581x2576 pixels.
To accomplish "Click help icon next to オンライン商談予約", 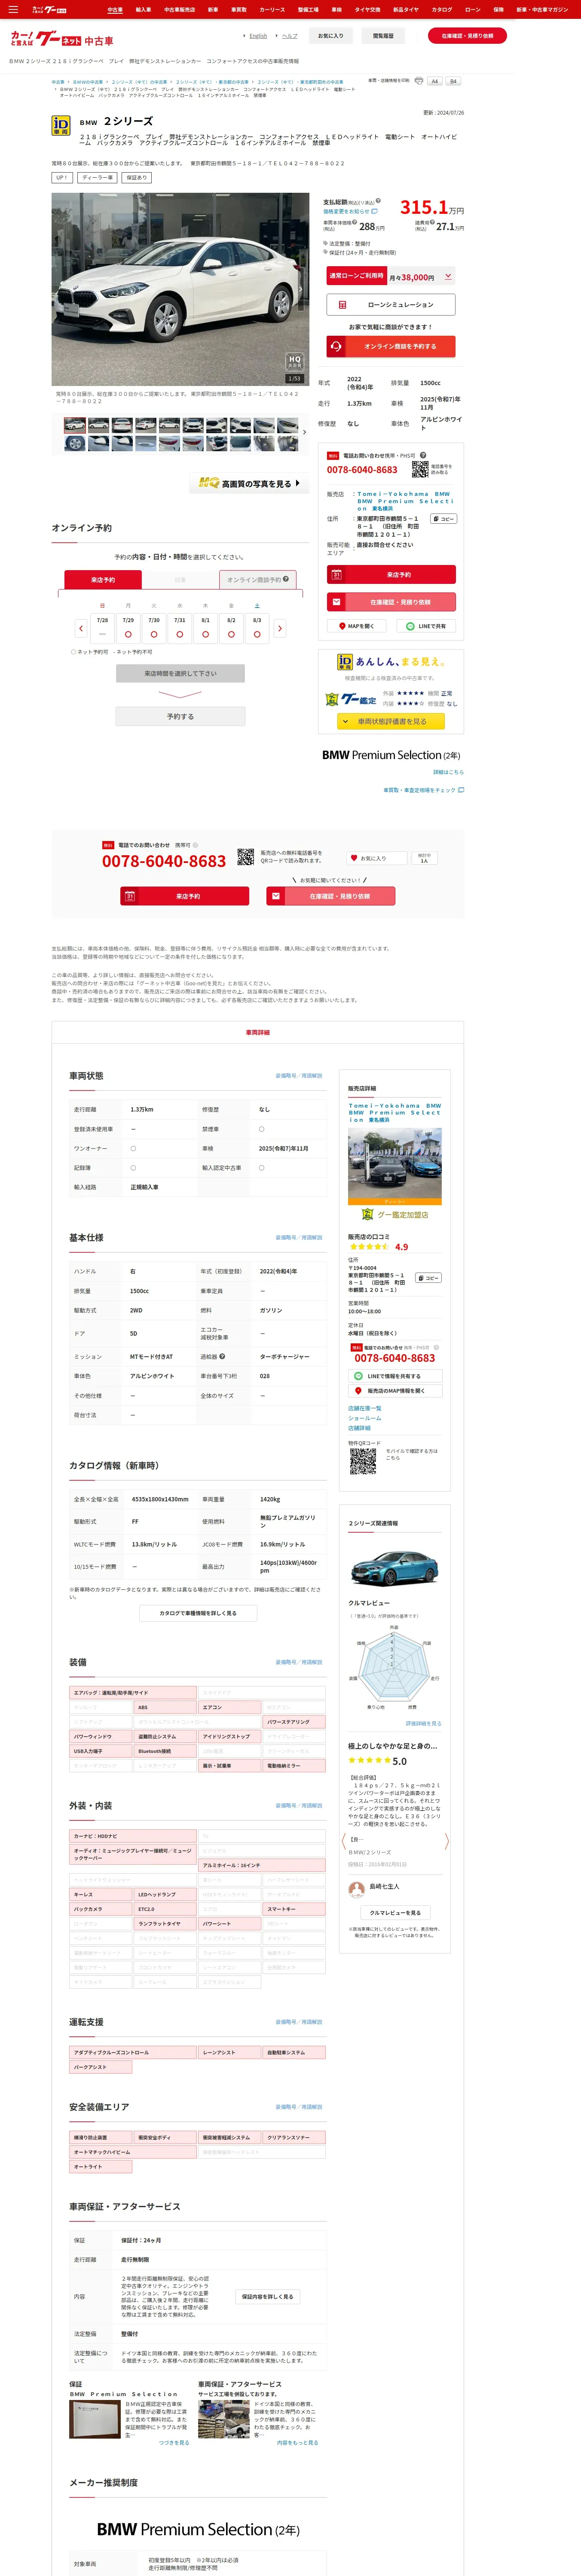I will [x=285, y=579].
